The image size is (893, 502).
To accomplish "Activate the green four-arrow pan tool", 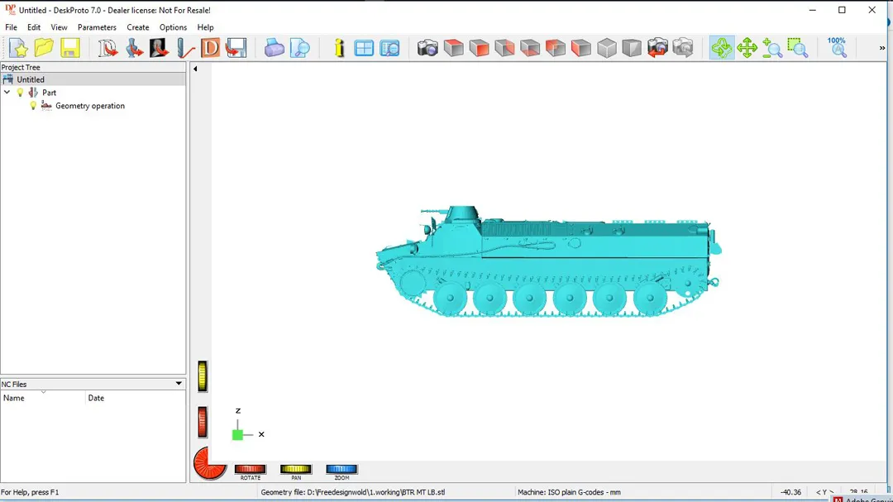I will pos(747,48).
